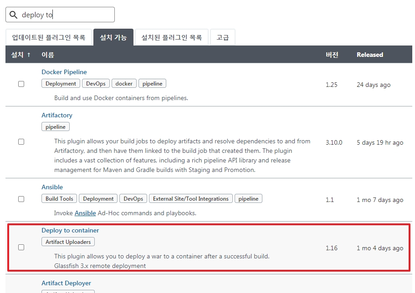
Task: Select version 3.10.0 of Artifactory
Action: click(334, 142)
